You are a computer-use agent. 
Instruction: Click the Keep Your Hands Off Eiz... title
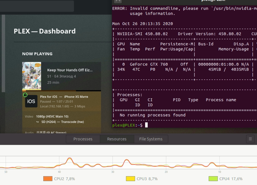[x=70, y=70]
